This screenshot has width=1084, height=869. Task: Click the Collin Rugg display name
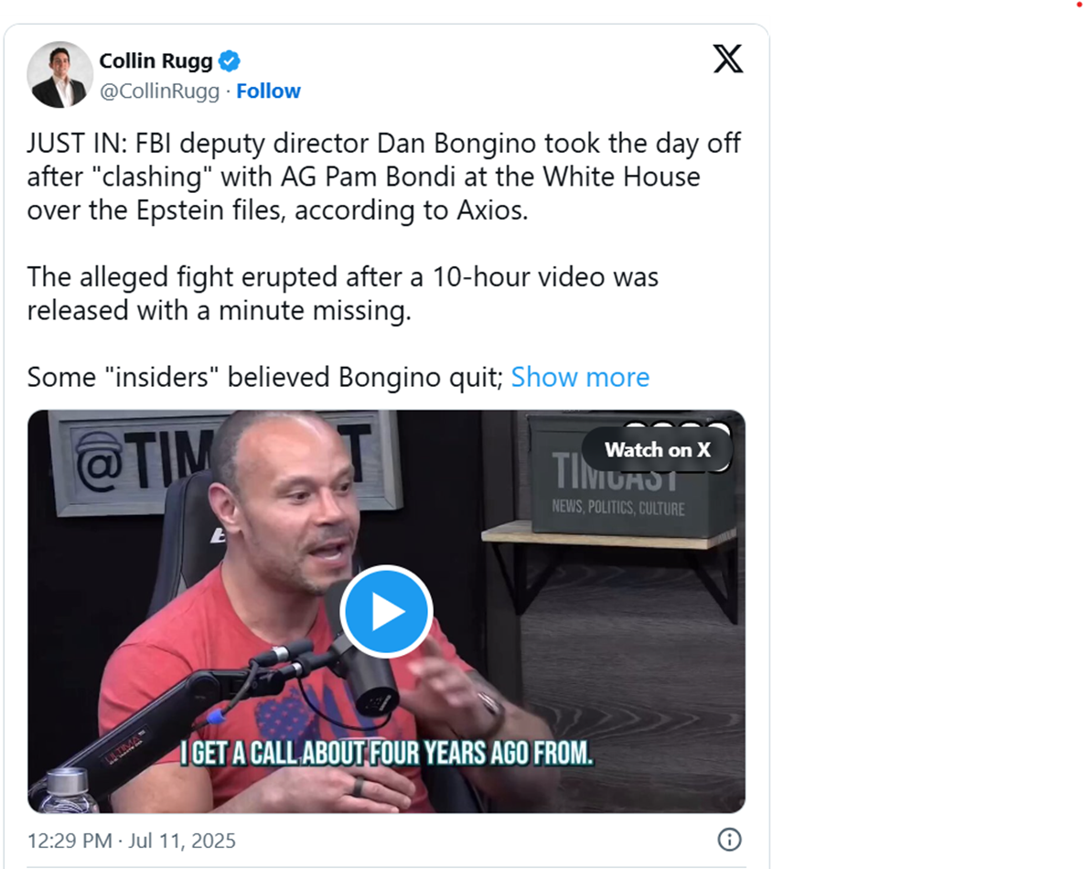pyautogui.click(x=156, y=61)
